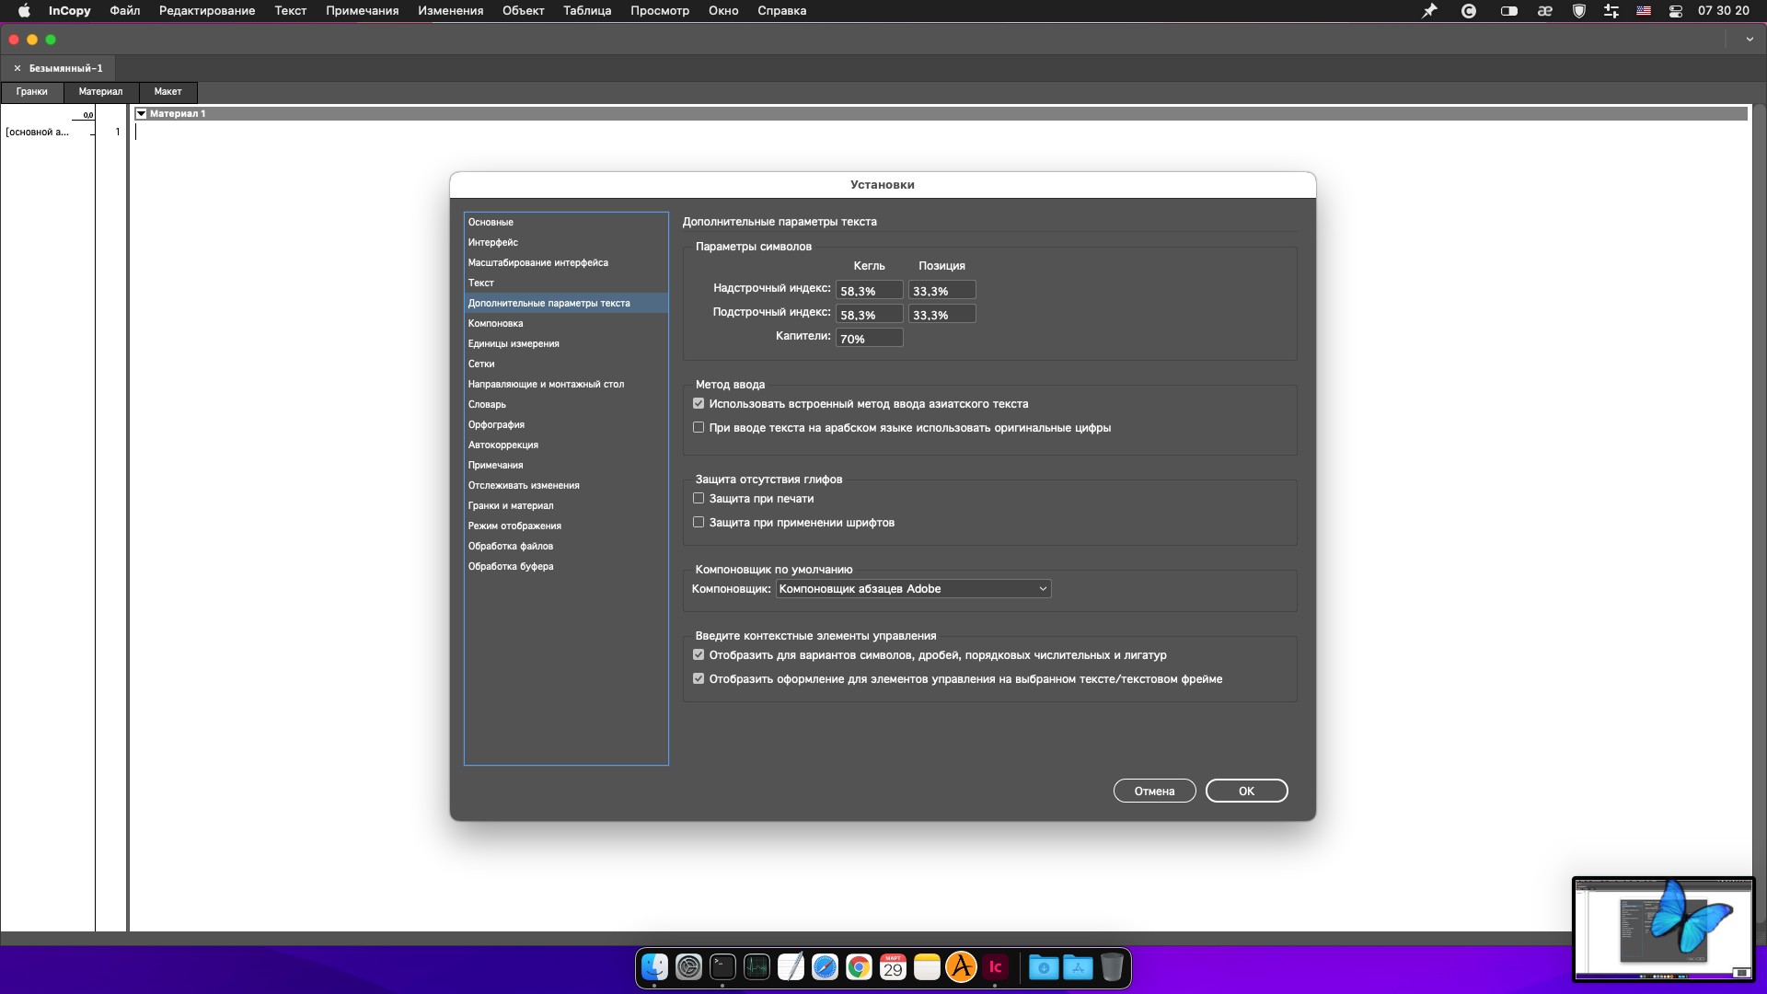This screenshot has height=994, width=1767.
Task: Launch Terminal from the Dock
Action: pyautogui.click(x=722, y=967)
